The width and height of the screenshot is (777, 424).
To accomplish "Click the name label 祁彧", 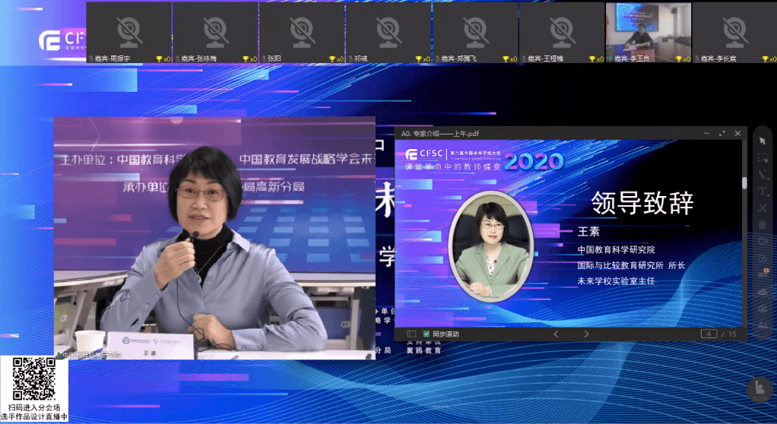I will [360, 59].
